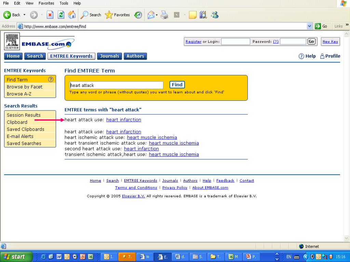Open the browser Search pane
This screenshot has height=262, width=350.
[91, 15]
